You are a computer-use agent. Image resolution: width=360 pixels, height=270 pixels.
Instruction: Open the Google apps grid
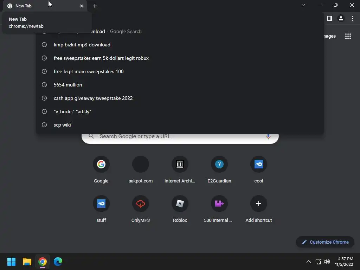point(348,36)
